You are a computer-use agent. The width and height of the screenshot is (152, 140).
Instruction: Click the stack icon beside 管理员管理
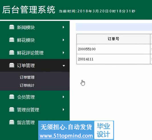coord(12,109)
